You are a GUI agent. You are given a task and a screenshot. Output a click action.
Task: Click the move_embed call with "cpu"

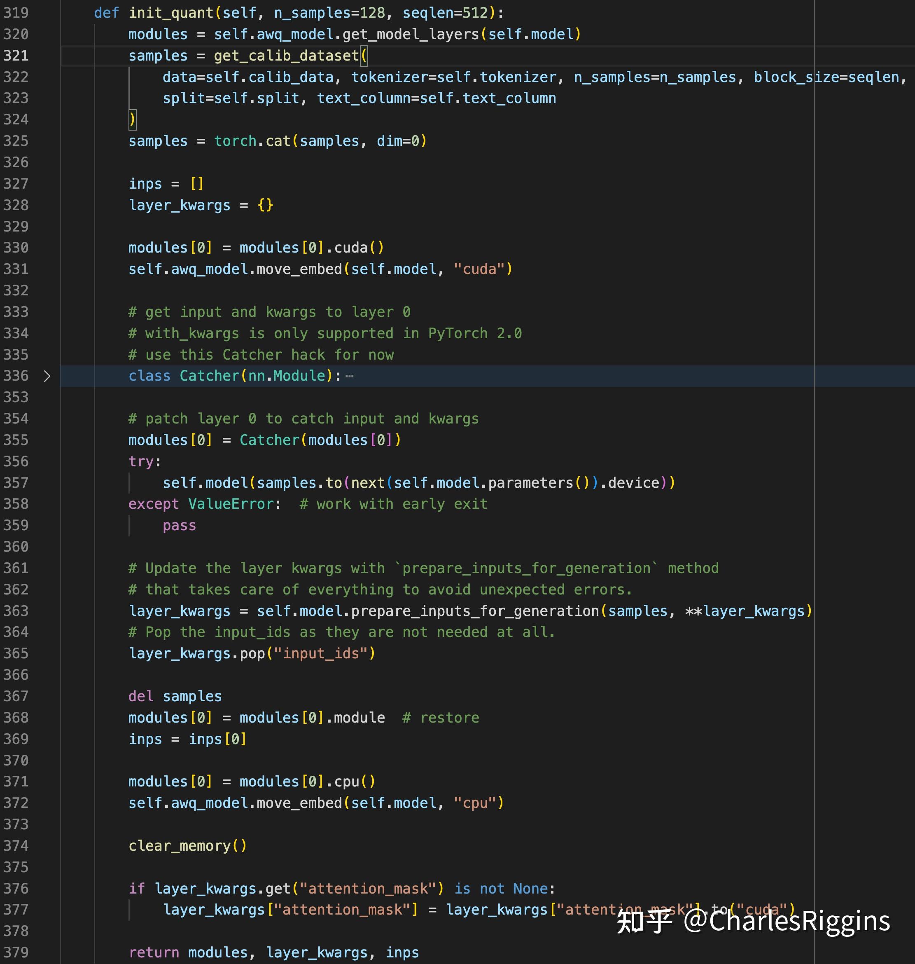299,803
